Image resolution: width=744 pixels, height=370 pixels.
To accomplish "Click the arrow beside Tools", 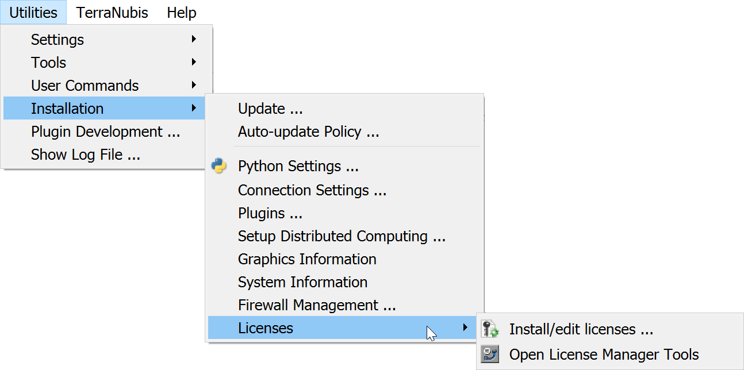I will (x=194, y=62).
